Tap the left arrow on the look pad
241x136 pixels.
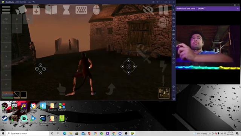(x=122, y=66)
